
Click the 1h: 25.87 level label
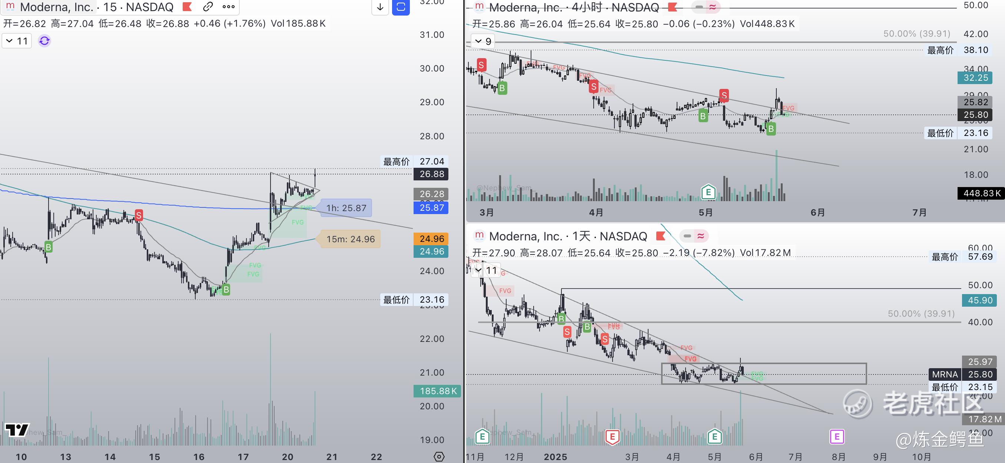pyautogui.click(x=346, y=208)
